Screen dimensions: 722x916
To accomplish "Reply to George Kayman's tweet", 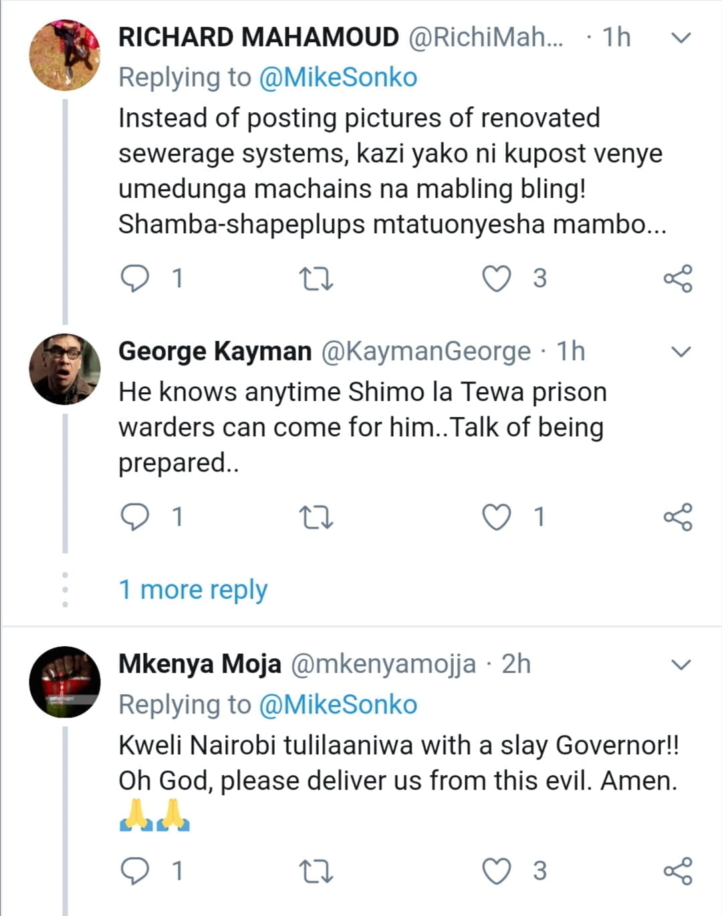I will pyautogui.click(x=135, y=517).
